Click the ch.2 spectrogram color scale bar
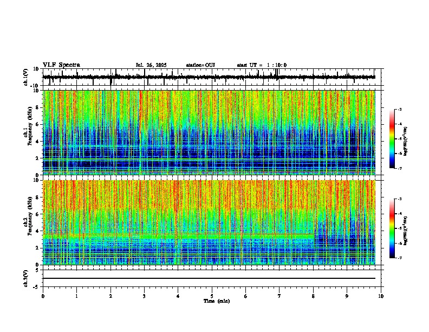 point(392,228)
